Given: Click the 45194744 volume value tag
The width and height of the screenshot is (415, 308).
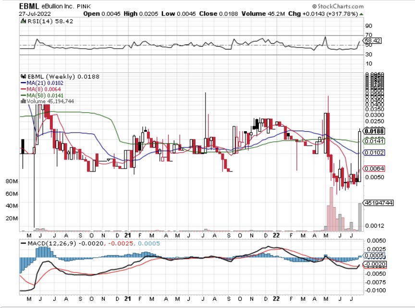Looking at the screenshot, I should point(378,203).
